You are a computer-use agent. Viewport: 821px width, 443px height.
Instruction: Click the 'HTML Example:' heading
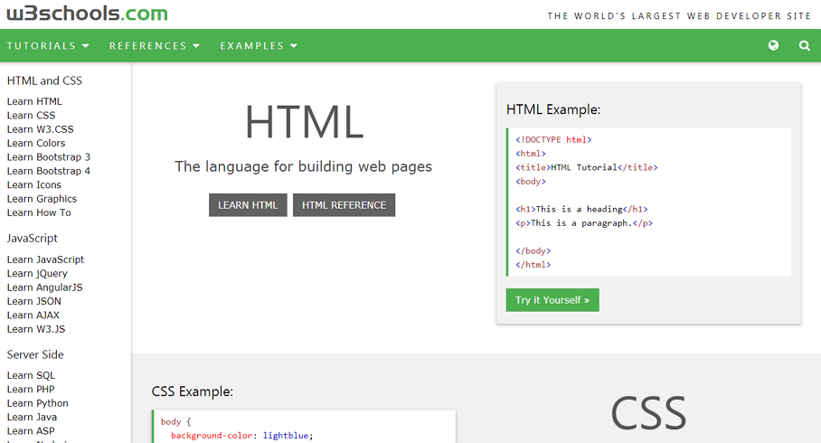click(x=553, y=109)
